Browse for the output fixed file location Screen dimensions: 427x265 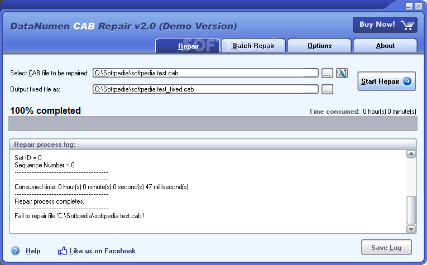pyautogui.click(x=327, y=89)
